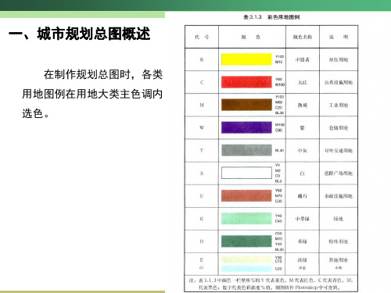Click the CMYK value 'BL40' beside gray swatch
This screenshot has width=391, height=293.
click(279, 151)
